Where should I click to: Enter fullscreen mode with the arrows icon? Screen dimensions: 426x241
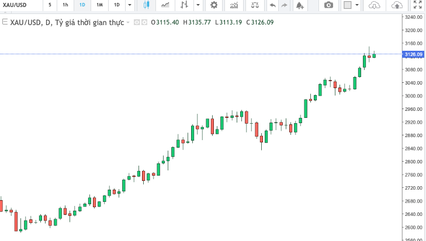click(418, 5)
